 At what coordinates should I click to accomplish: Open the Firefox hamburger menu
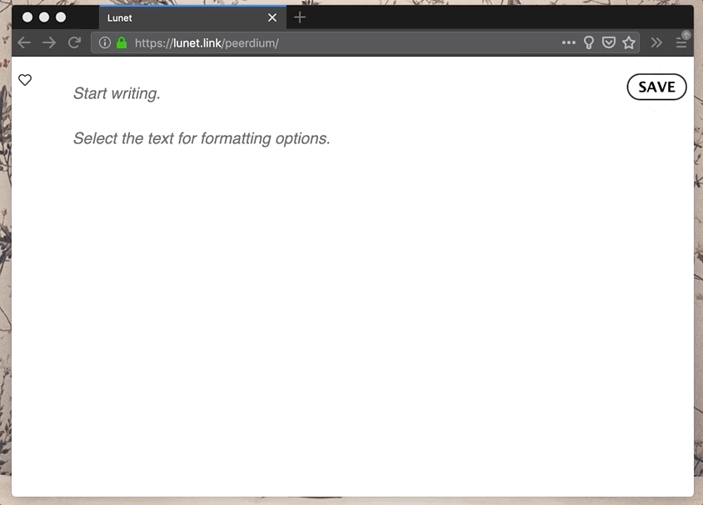coord(681,42)
